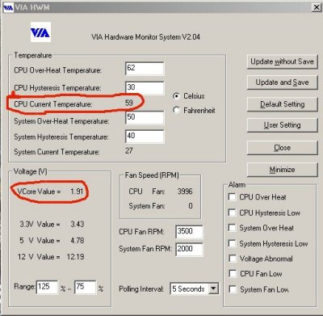Click the Update without Save button
Image resolution: width=323 pixels, height=316 pixels.
click(x=282, y=61)
